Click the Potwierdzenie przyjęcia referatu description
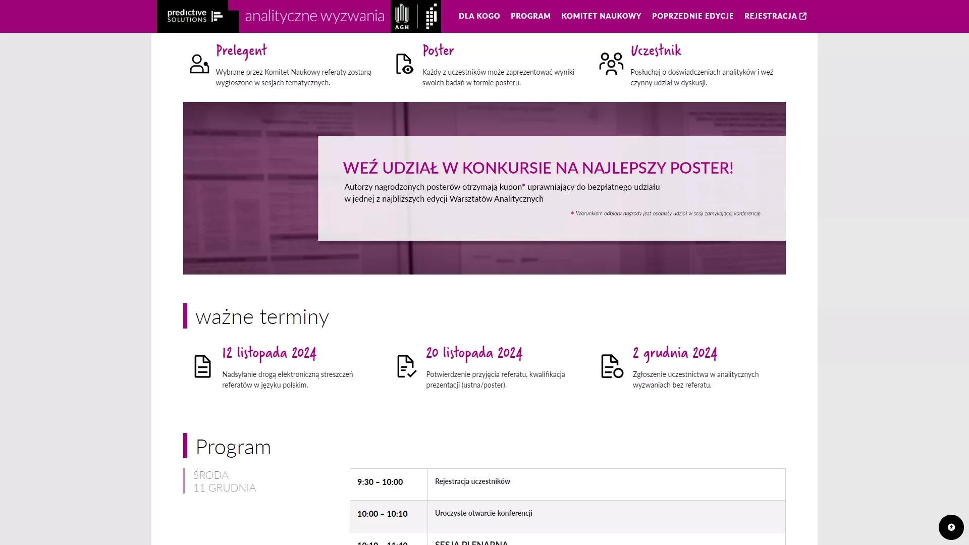 496,379
